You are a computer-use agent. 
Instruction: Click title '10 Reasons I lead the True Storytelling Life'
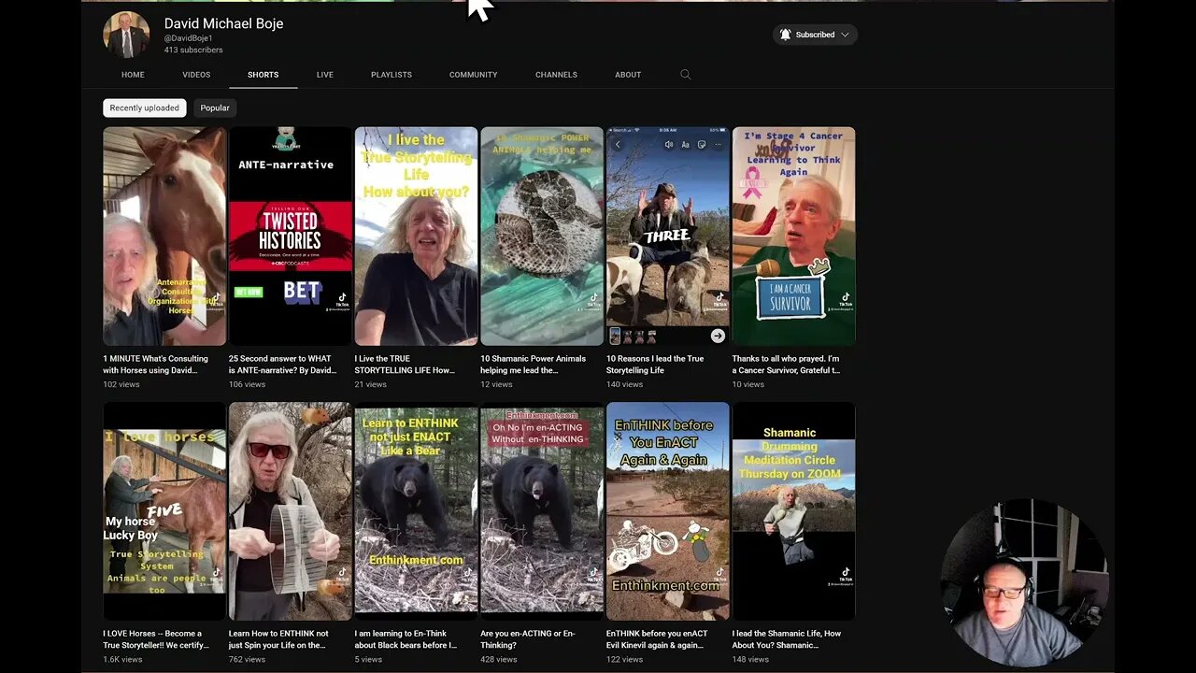(x=655, y=365)
